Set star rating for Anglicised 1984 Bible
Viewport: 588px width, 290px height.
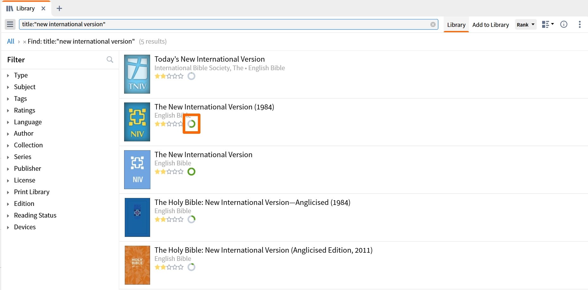point(169,219)
